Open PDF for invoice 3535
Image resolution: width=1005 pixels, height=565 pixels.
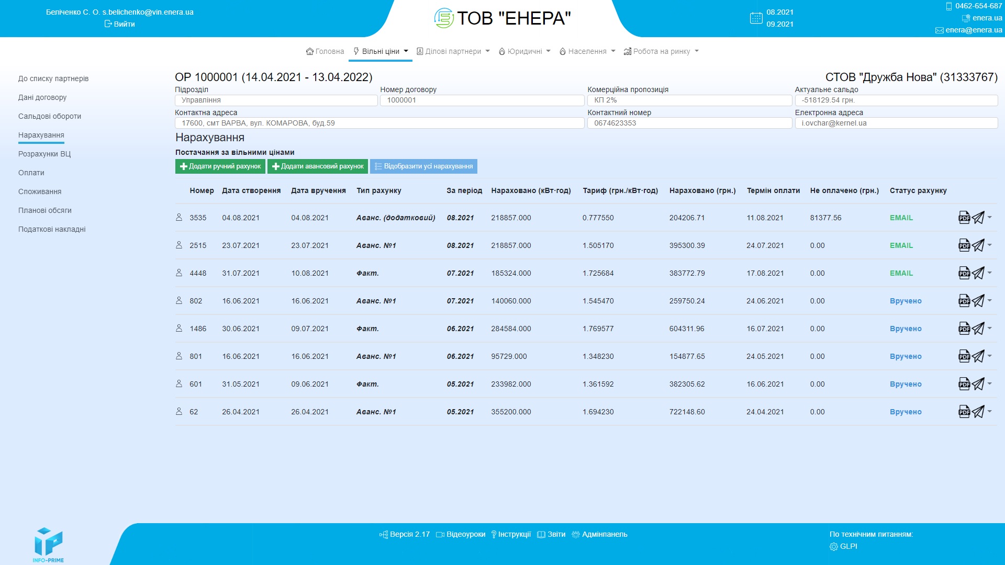964,218
